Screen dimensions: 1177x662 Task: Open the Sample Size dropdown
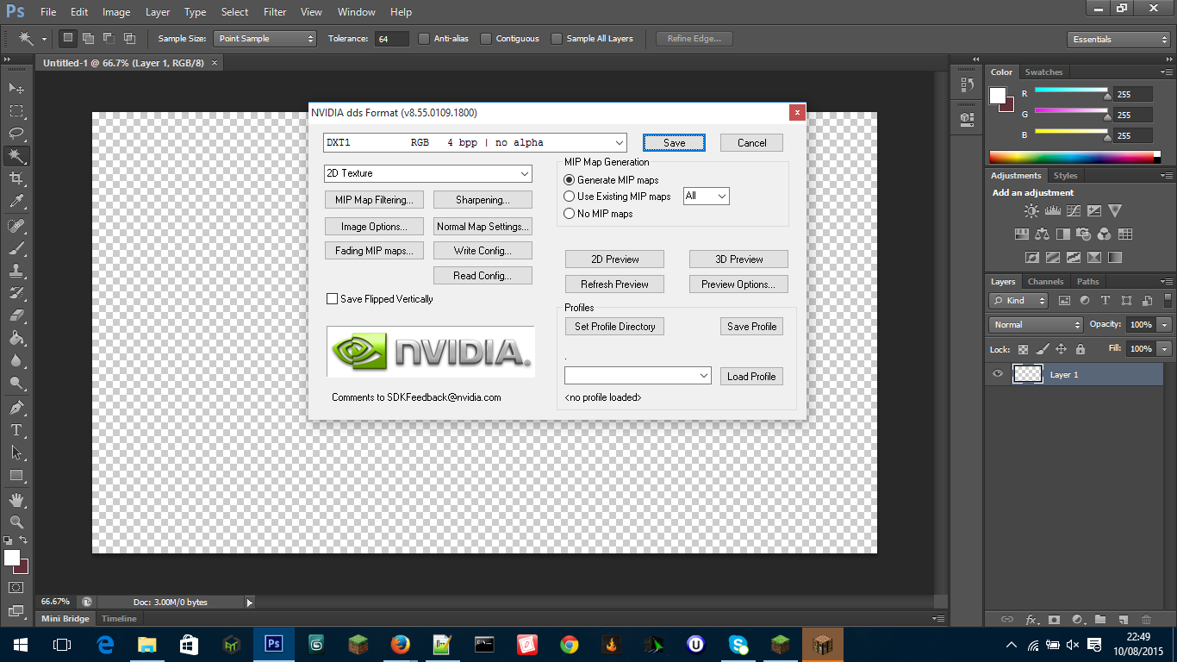click(x=265, y=39)
